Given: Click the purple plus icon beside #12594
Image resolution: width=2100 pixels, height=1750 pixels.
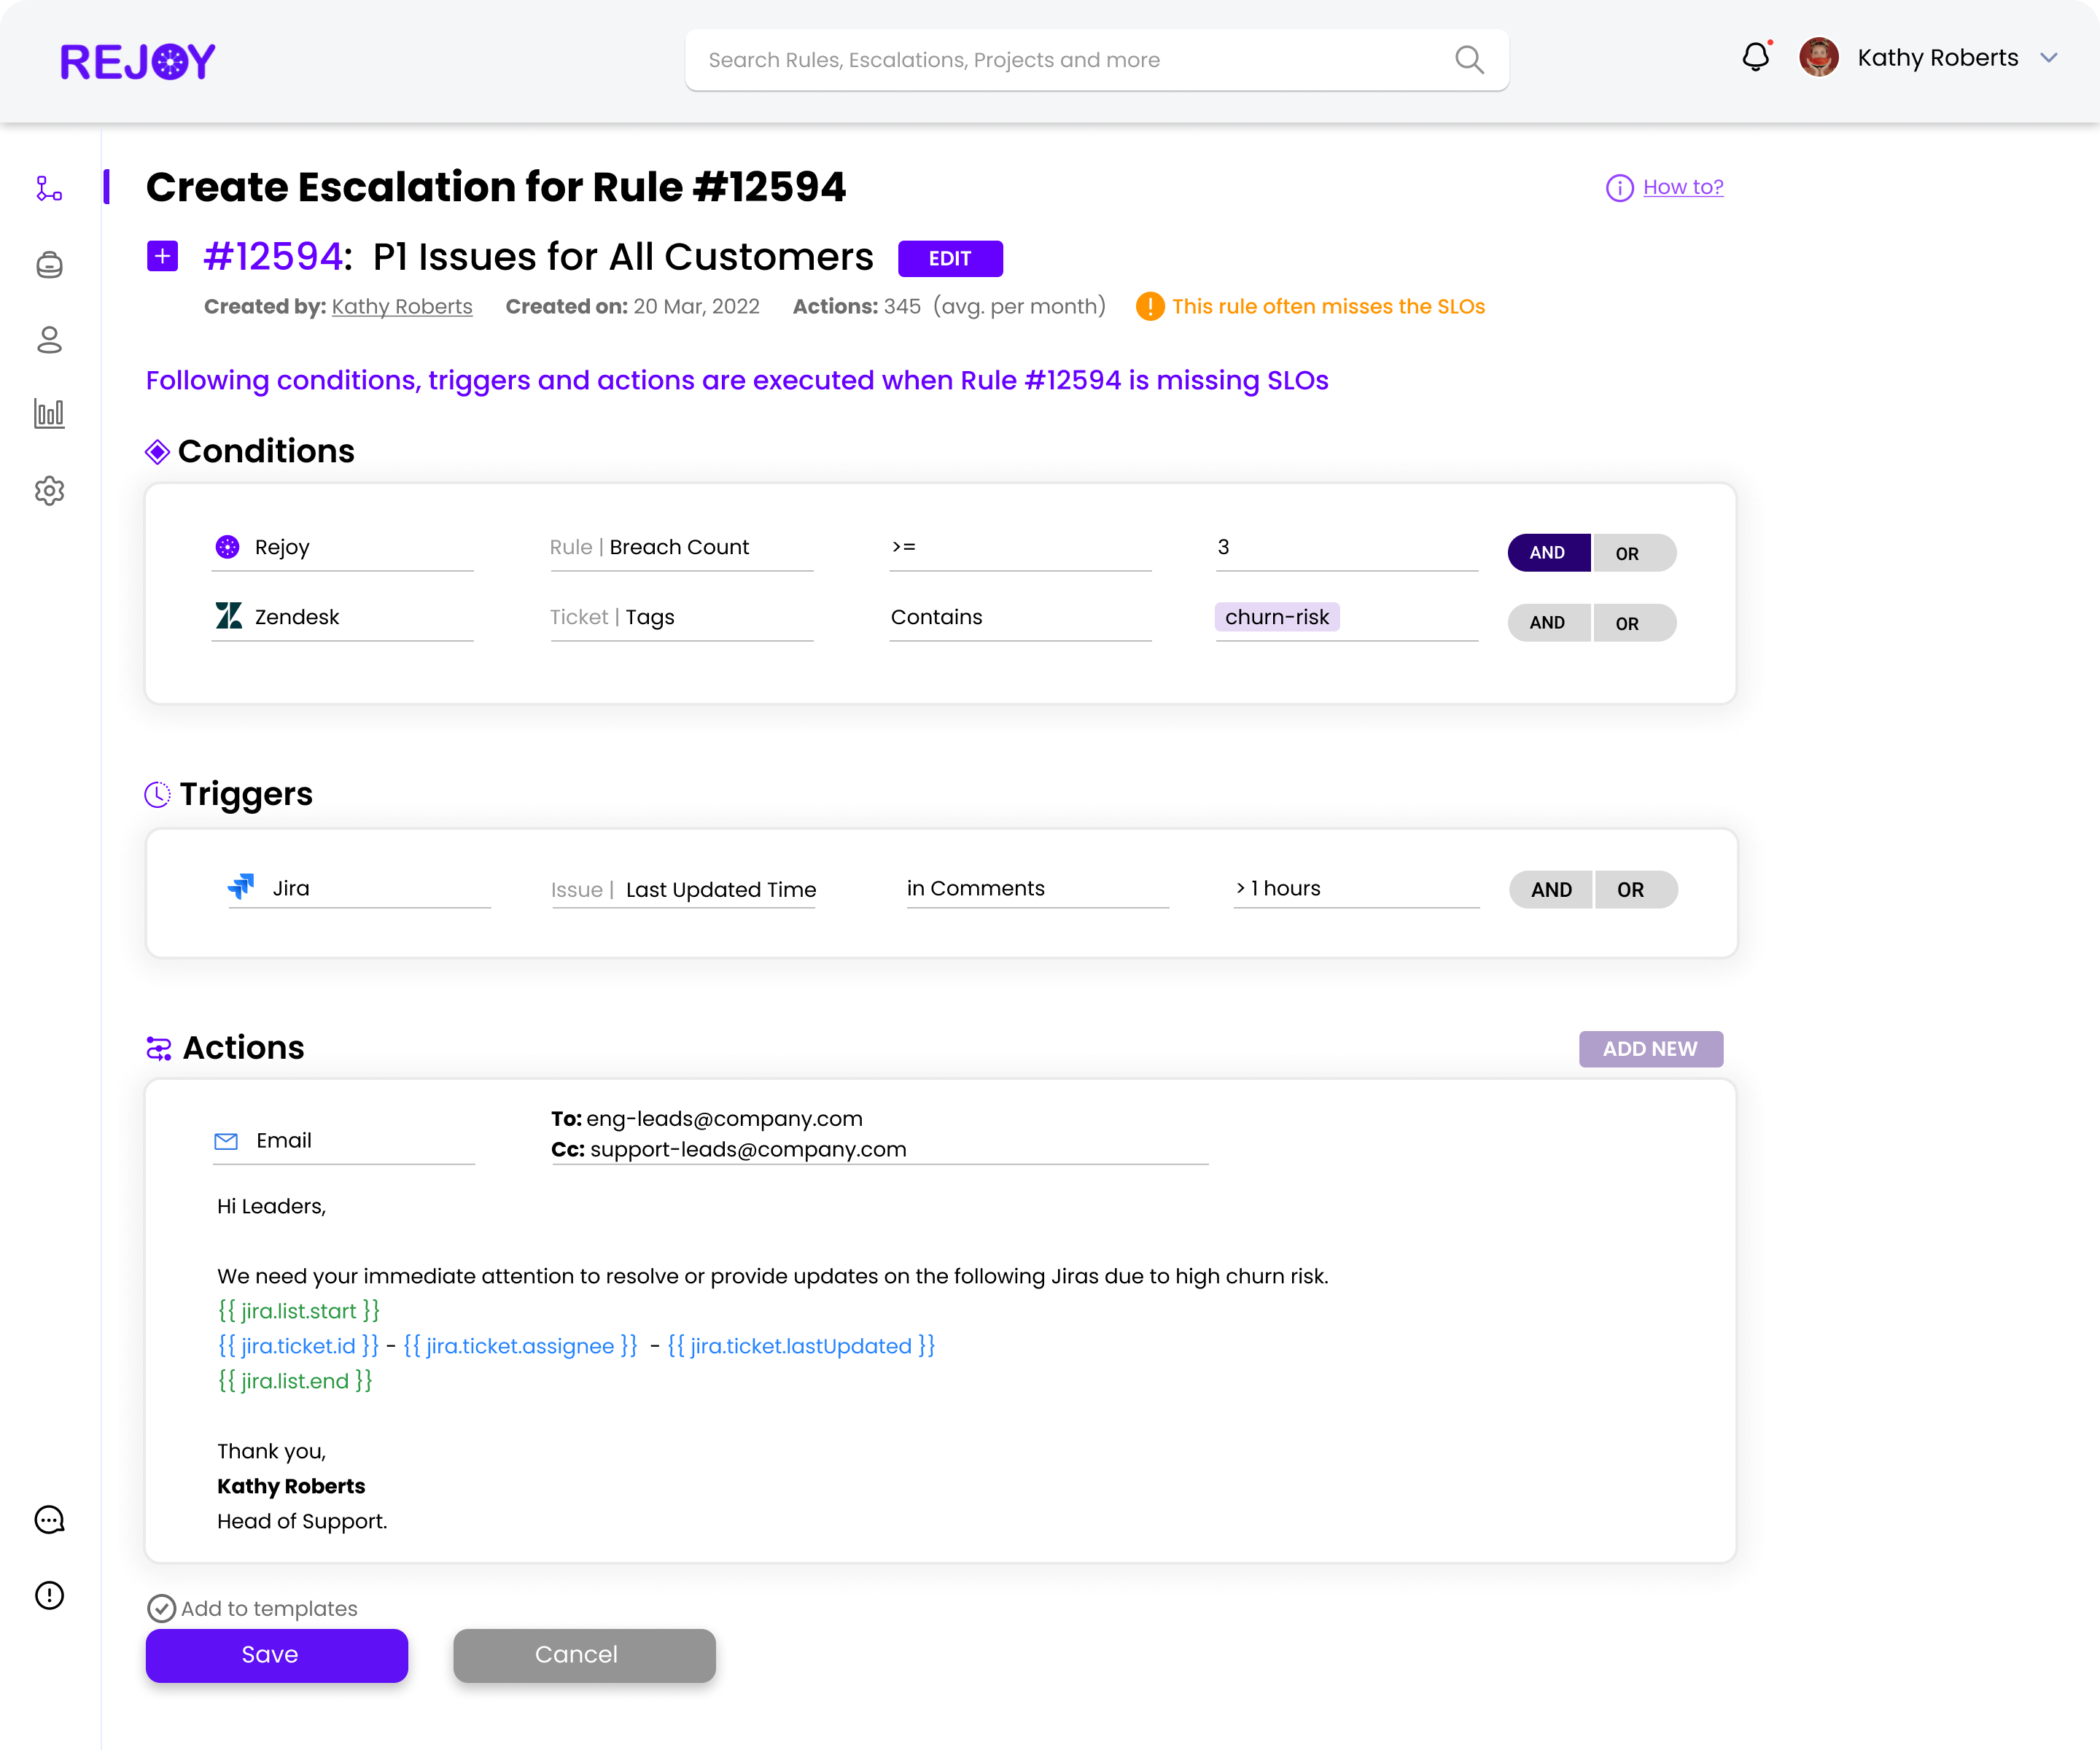Looking at the screenshot, I should [x=162, y=257].
